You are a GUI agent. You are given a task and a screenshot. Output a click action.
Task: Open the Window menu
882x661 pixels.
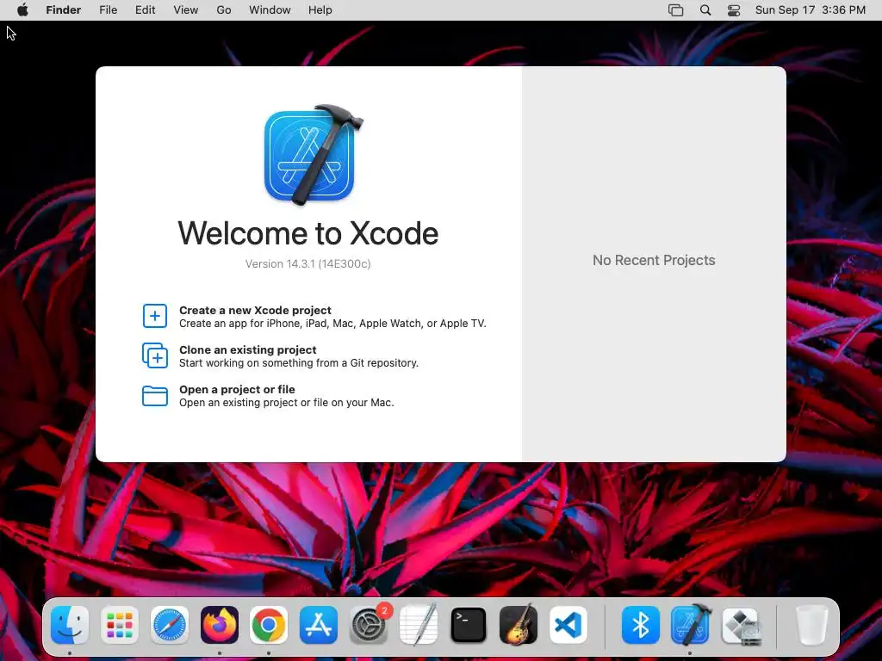pyautogui.click(x=270, y=10)
